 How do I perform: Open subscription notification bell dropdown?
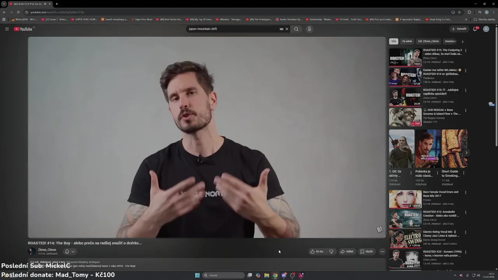[x=70, y=252]
